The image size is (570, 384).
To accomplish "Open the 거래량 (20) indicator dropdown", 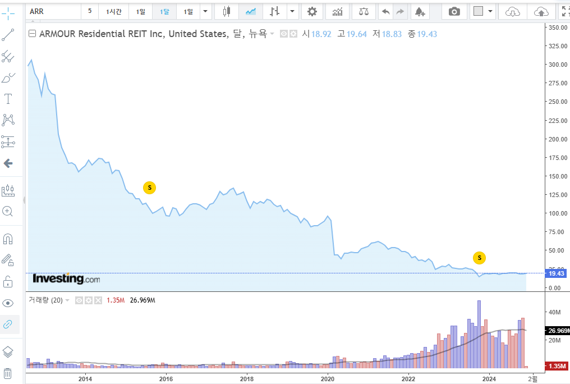I will coord(67,300).
